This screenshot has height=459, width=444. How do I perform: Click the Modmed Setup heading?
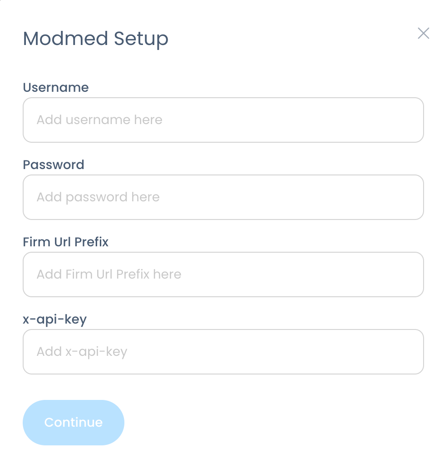[96, 39]
